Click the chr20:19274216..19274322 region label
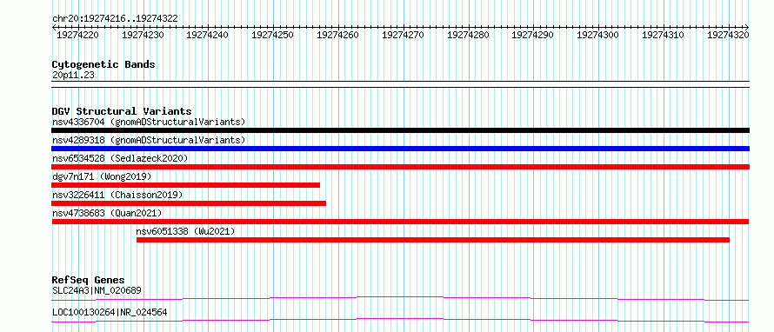The width and height of the screenshot is (774, 332). click(115, 19)
